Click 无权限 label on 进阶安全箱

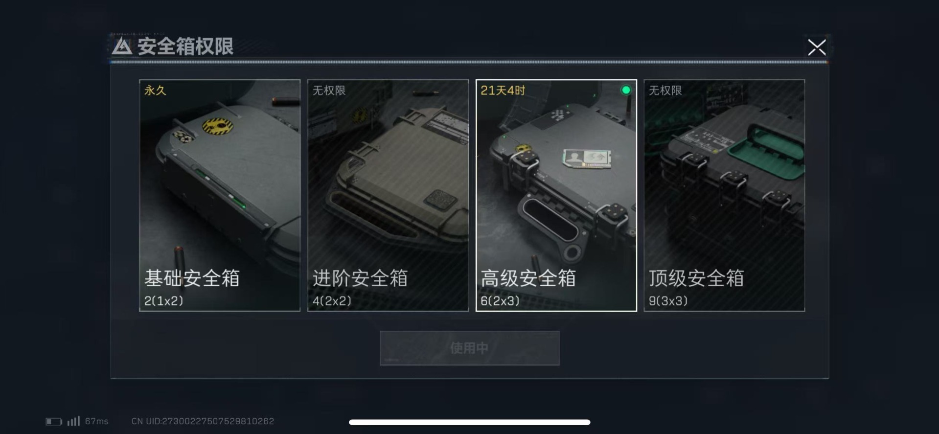[x=329, y=91]
